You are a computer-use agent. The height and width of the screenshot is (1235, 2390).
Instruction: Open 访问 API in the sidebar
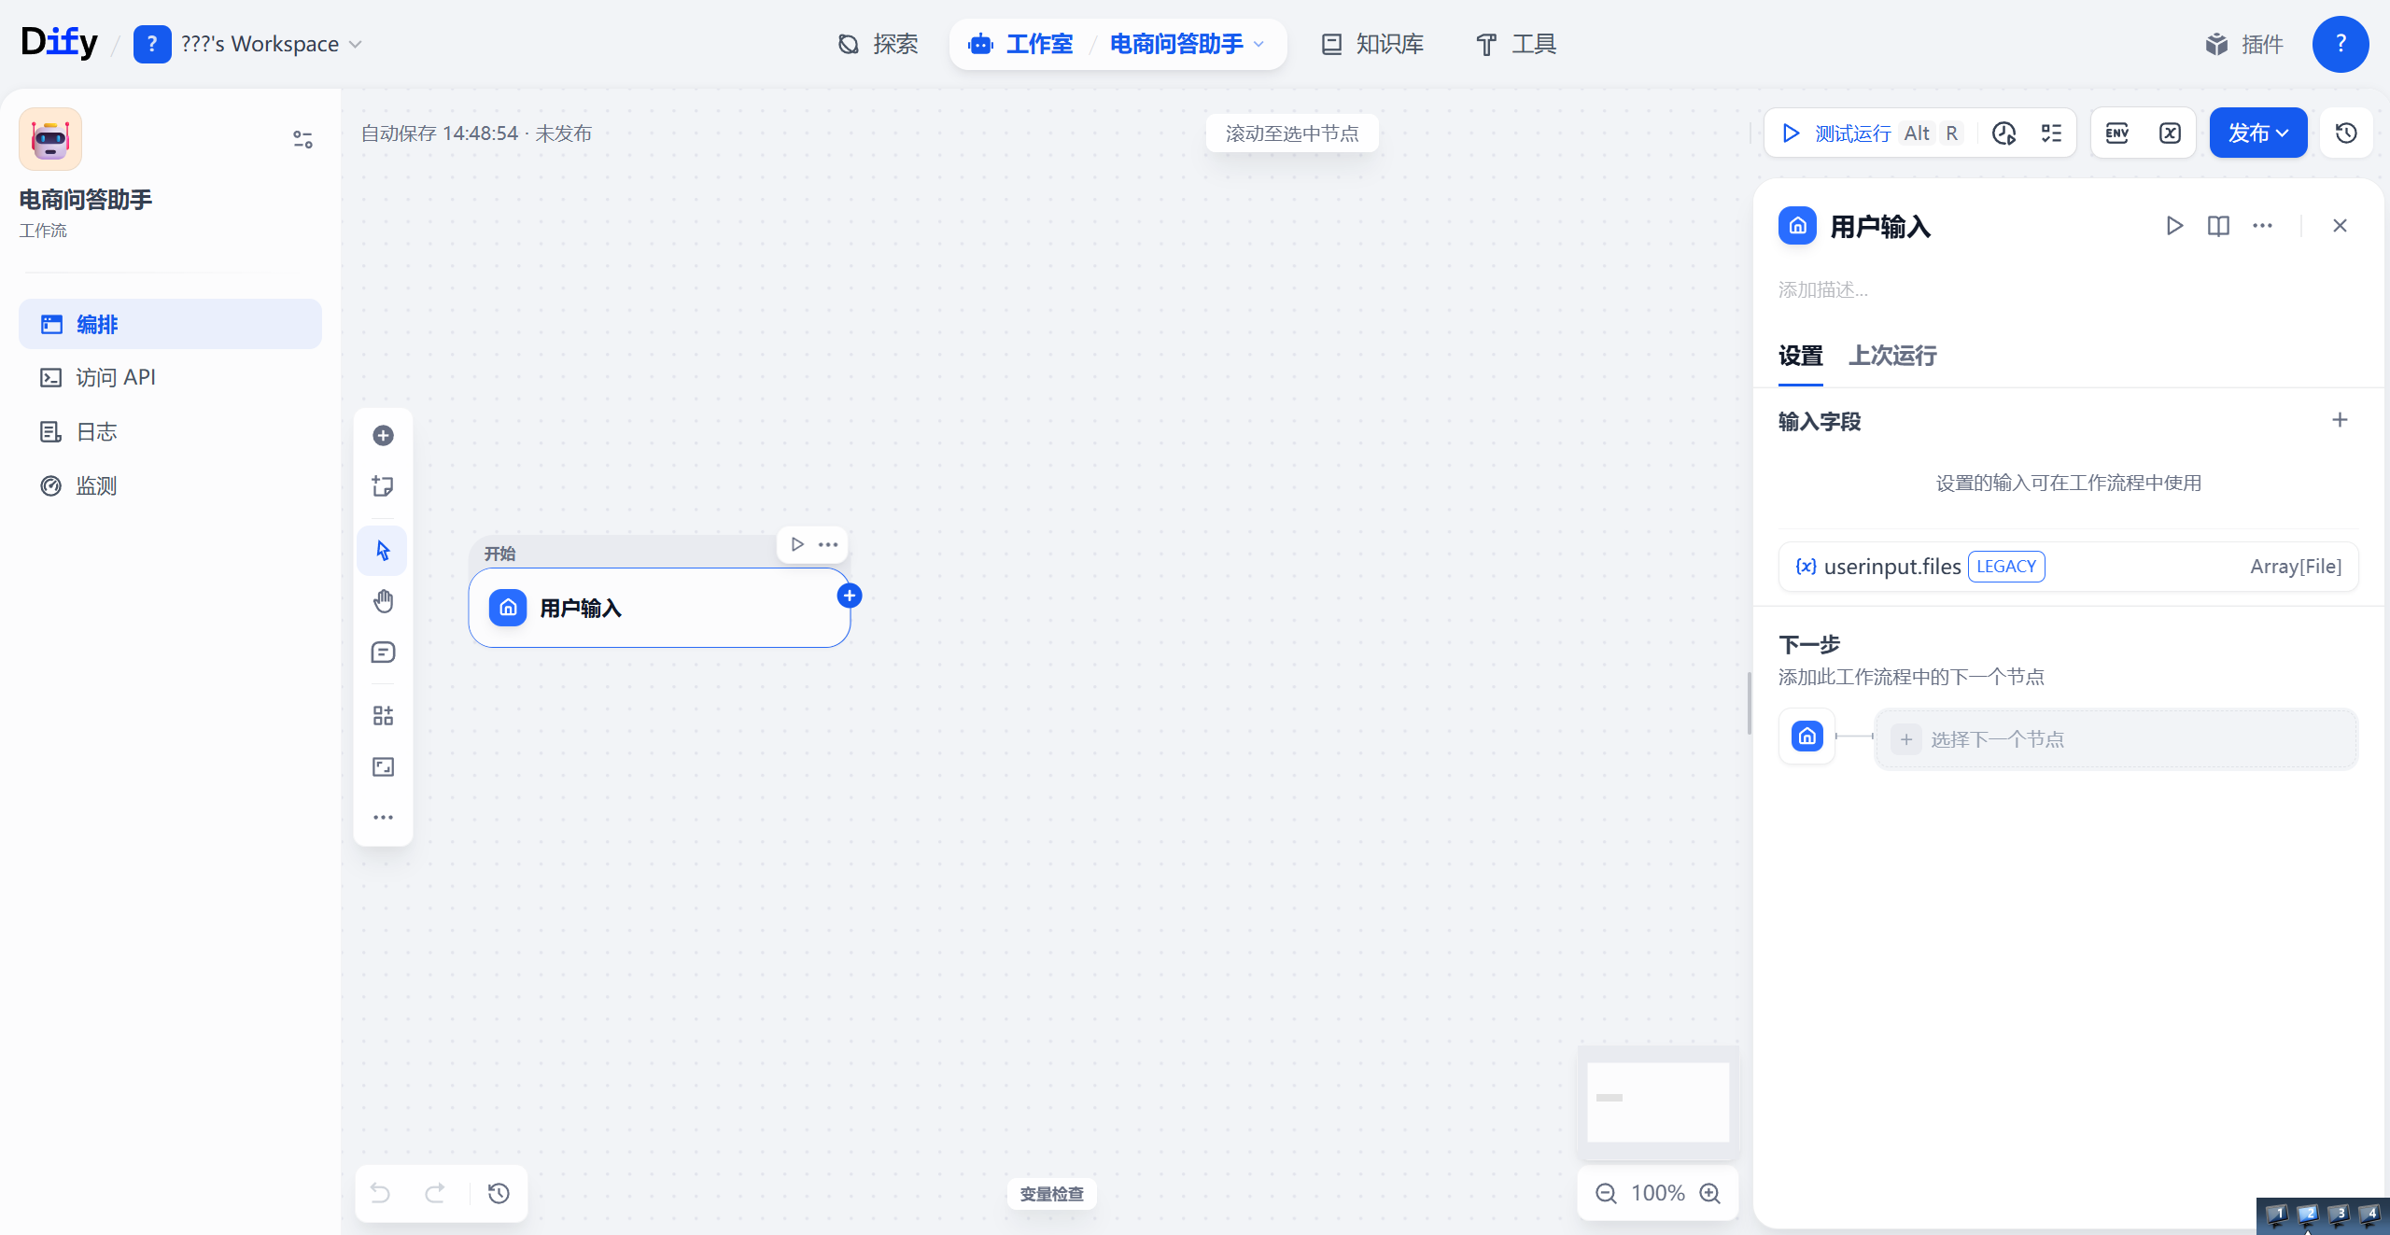point(170,377)
